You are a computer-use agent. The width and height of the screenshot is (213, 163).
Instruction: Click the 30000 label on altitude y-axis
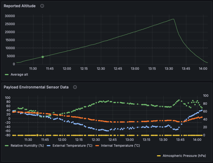[10, 16]
